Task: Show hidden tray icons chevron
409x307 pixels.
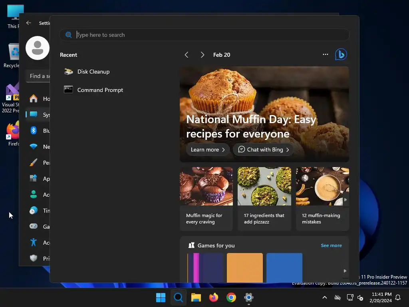Action: coord(325,297)
